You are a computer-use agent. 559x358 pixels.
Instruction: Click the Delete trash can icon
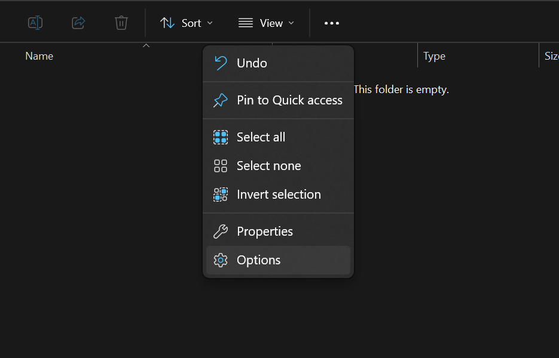121,23
